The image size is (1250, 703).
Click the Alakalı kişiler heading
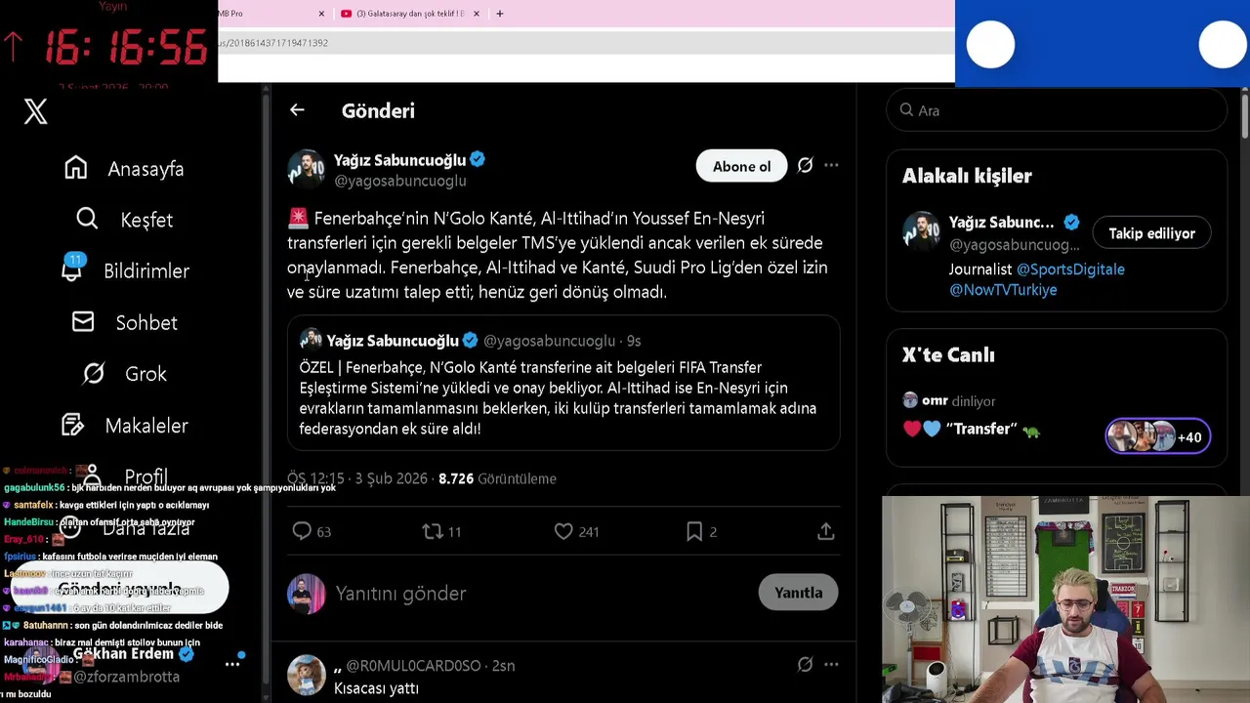(967, 176)
